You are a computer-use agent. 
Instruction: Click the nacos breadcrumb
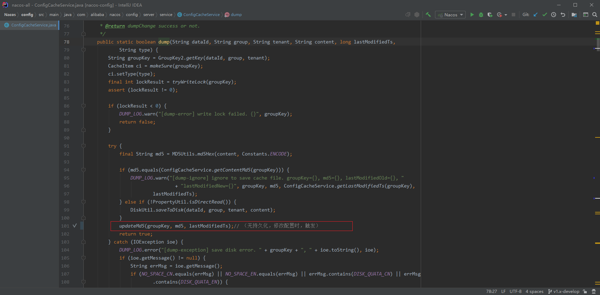[115, 15]
